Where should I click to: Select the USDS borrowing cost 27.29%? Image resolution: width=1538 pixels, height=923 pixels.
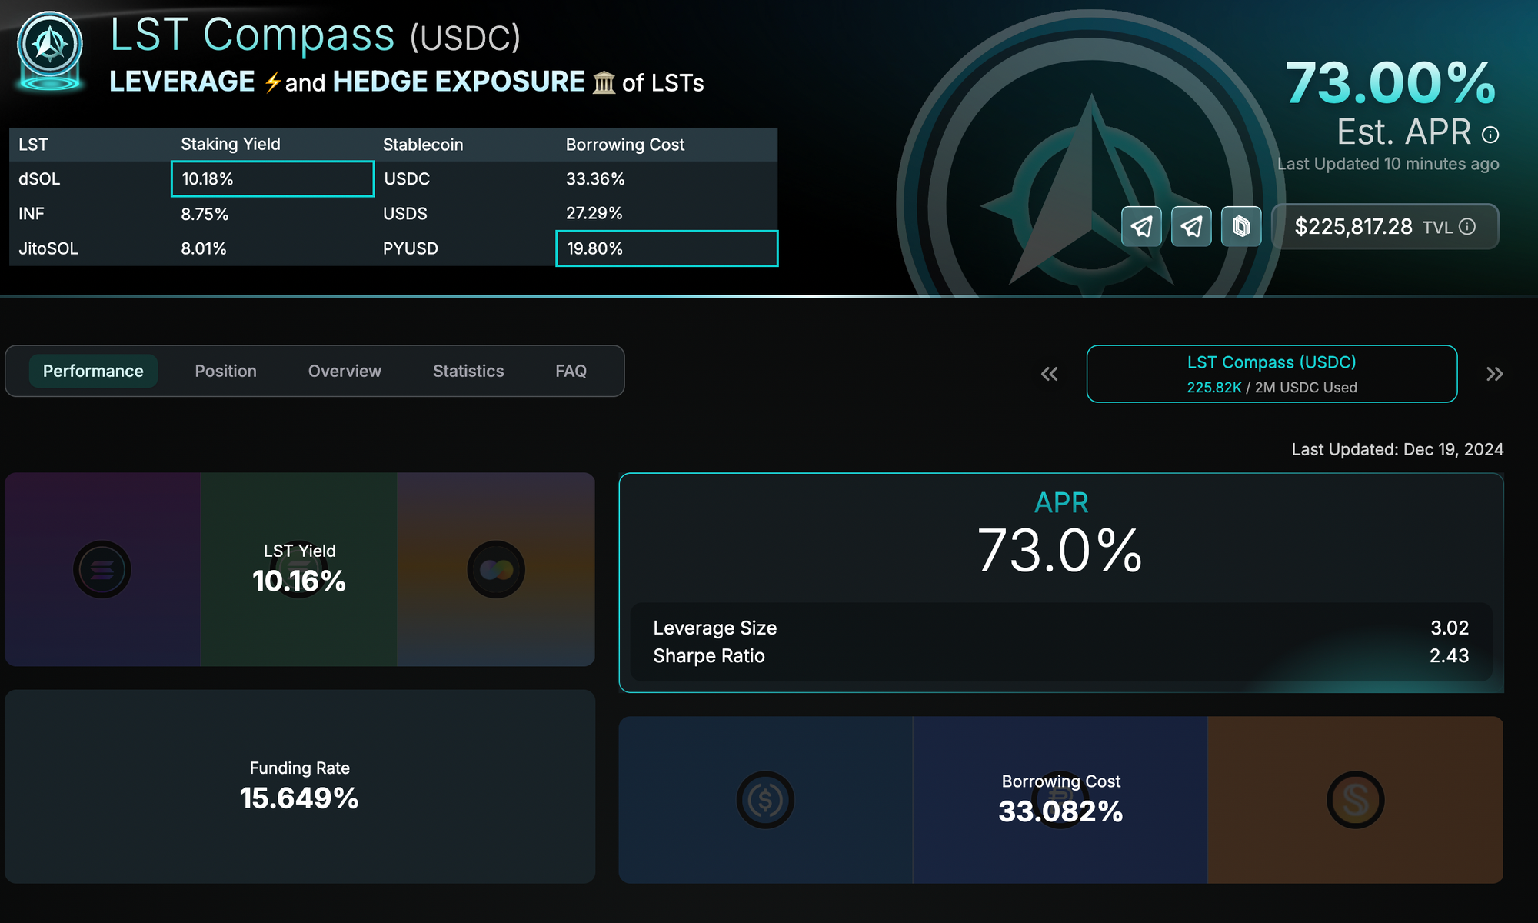click(x=594, y=213)
